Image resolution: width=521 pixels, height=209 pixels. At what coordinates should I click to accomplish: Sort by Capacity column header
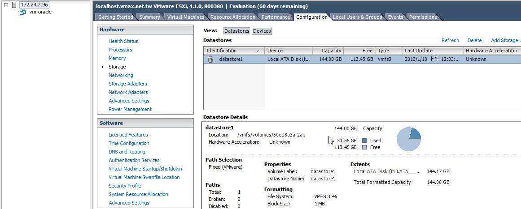[328, 51]
